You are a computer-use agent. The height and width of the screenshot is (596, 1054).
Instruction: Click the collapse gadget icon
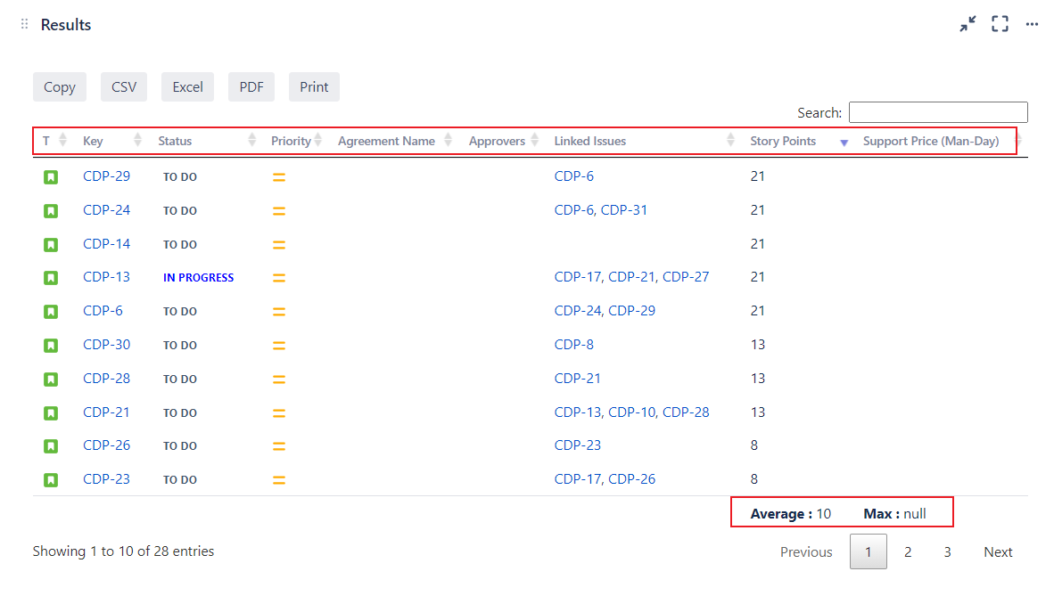click(968, 24)
